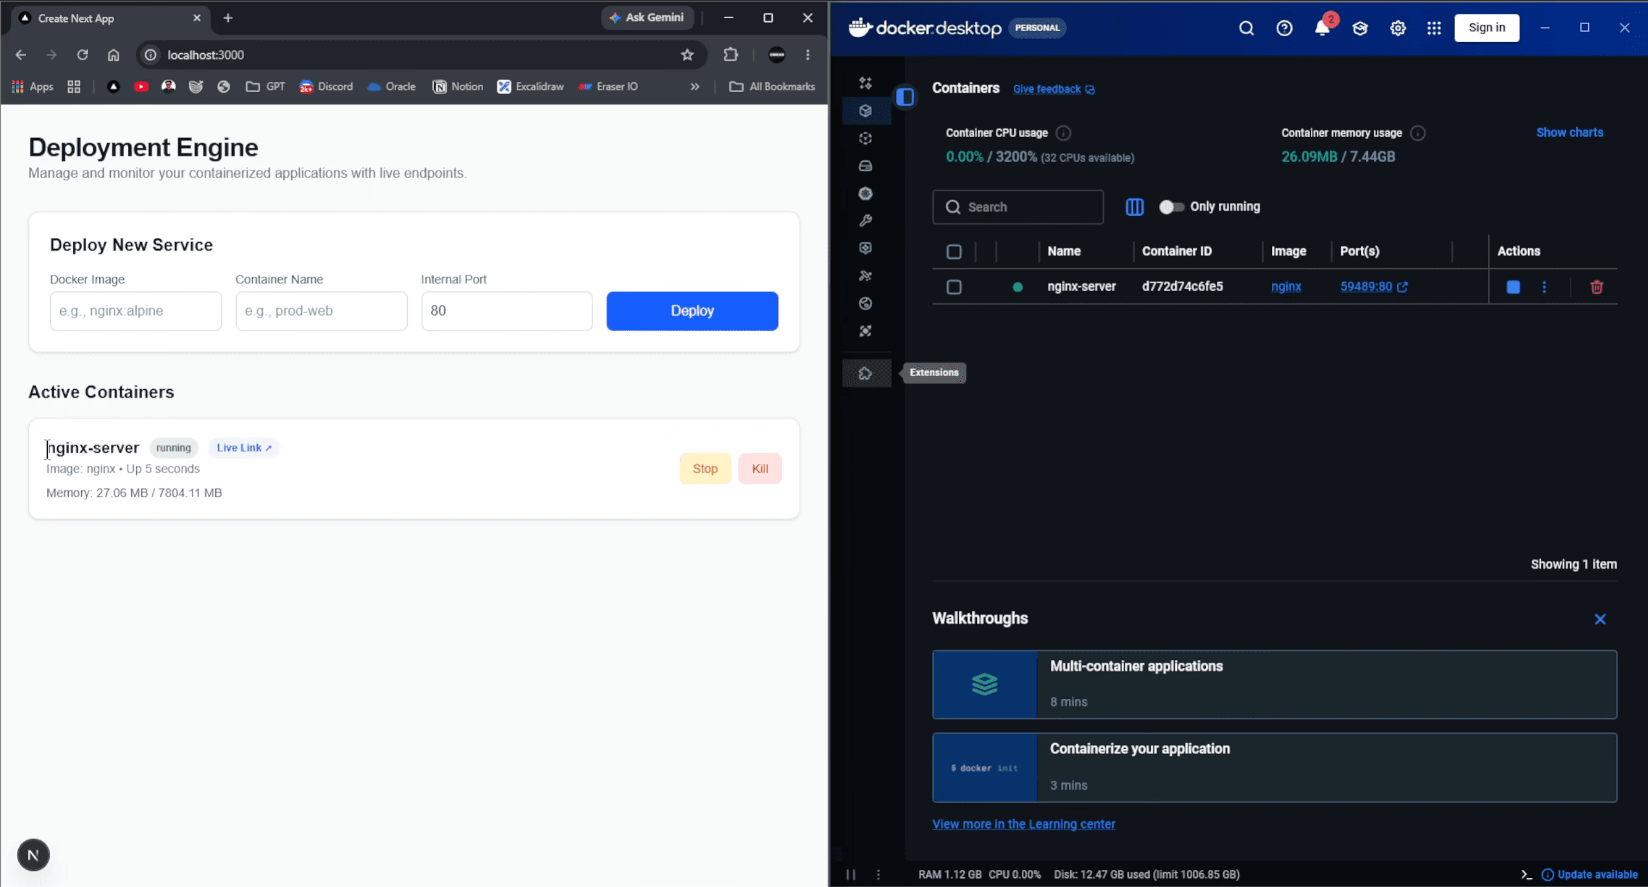Image resolution: width=1648 pixels, height=887 pixels.
Task: Pause Docker engine from status bar
Action: (x=851, y=875)
